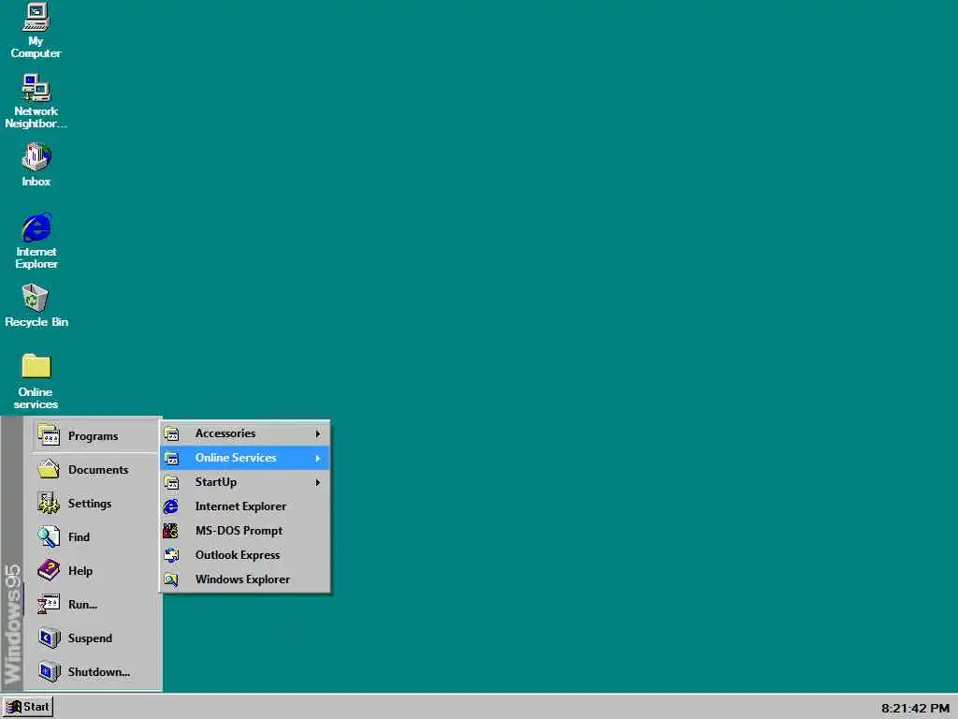Open Programs in the Start menu
Image resolution: width=958 pixels, height=719 pixels.
pyautogui.click(x=96, y=435)
